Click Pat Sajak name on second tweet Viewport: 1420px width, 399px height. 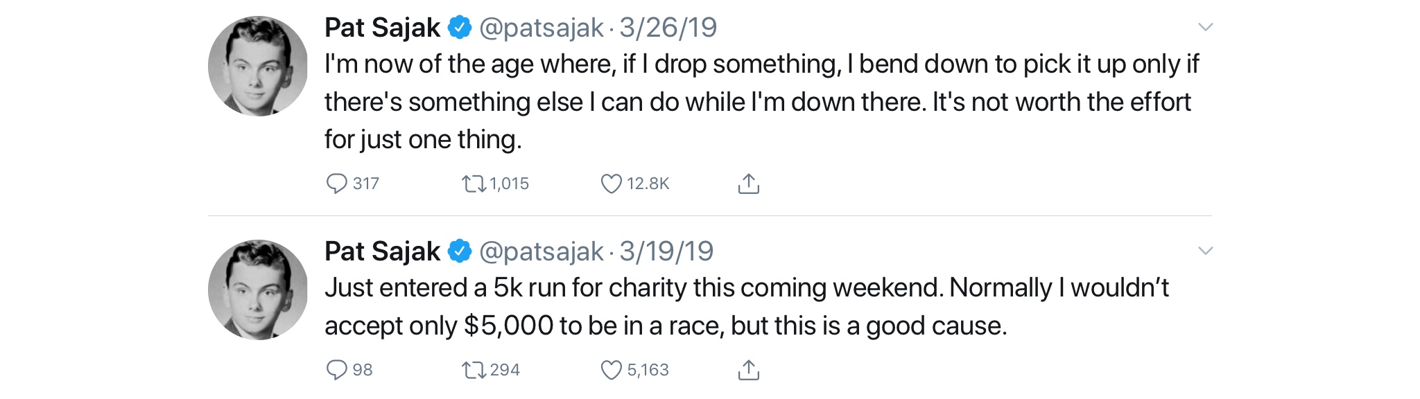tap(382, 251)
